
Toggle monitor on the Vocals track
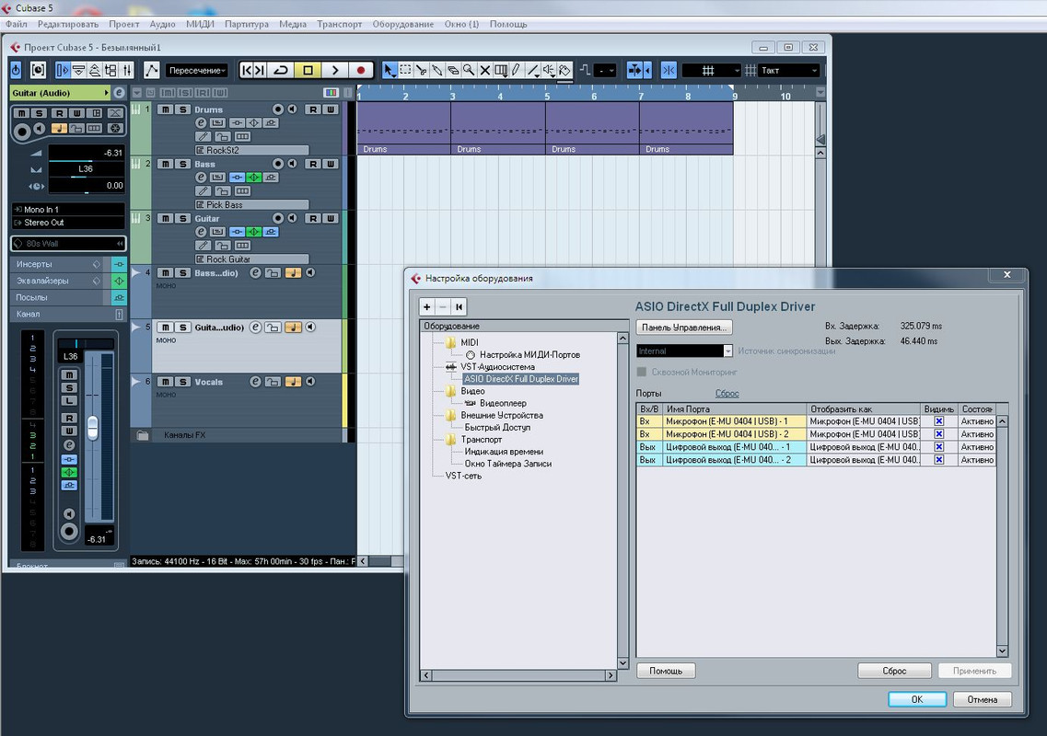click(309, 382)
